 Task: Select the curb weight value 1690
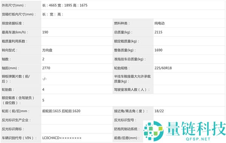[x=159, y=50]
